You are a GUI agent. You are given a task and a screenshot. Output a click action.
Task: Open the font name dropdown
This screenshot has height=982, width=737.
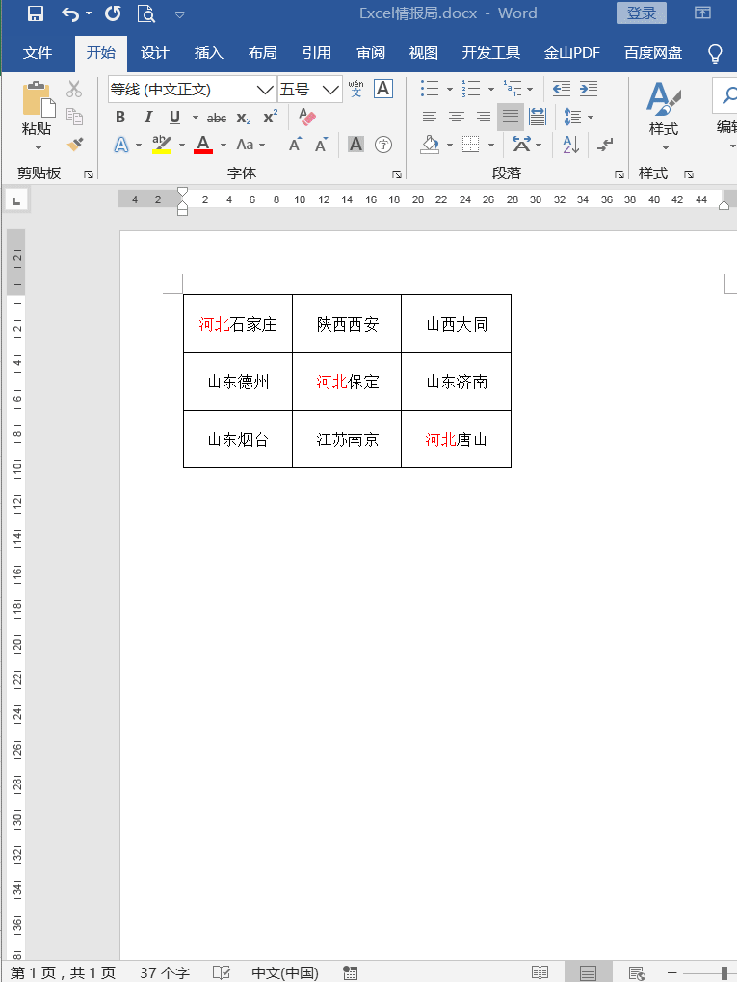[265, 90]
